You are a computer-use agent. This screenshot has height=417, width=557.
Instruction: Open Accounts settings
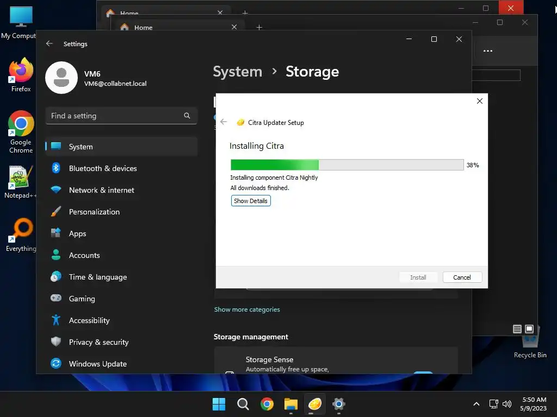point(121,255)
